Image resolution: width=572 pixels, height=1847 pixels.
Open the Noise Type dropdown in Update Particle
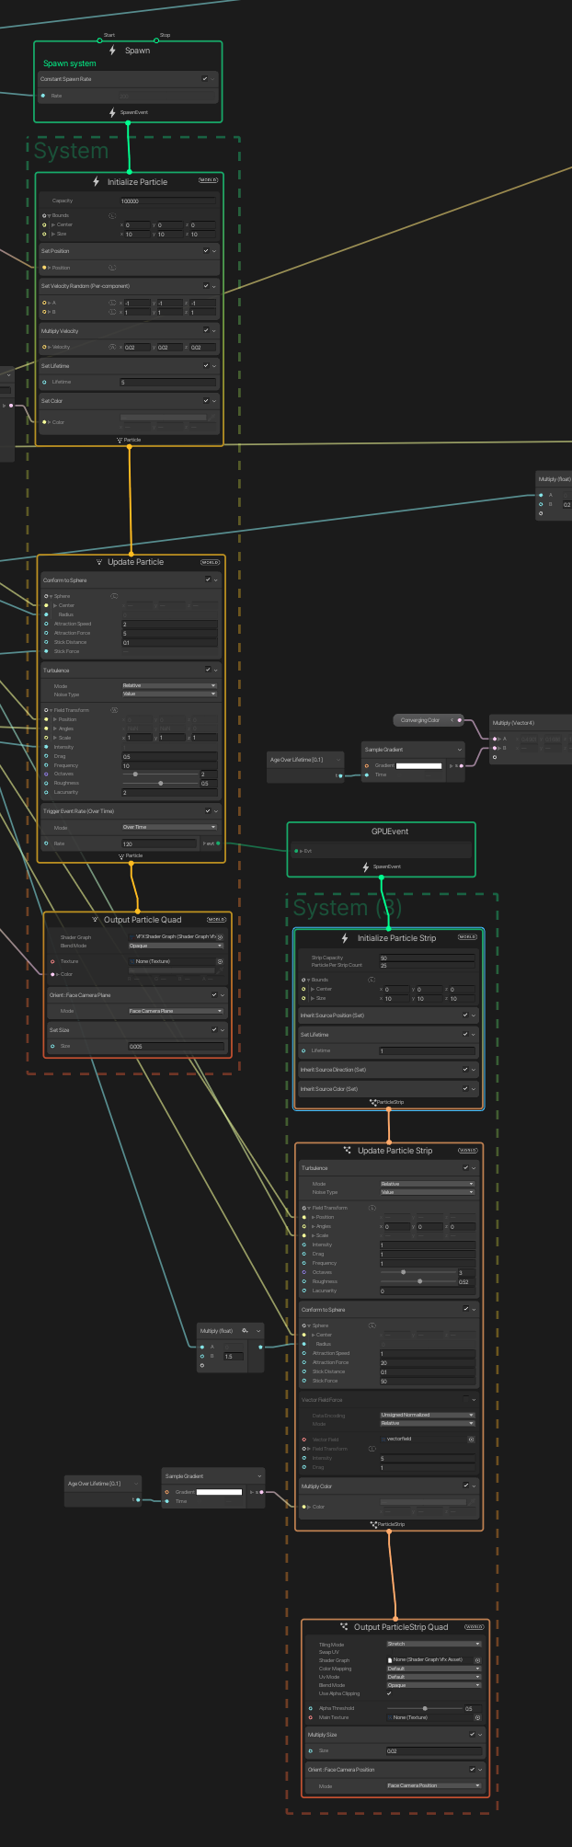pyautogui.click(x=169, y=694)
